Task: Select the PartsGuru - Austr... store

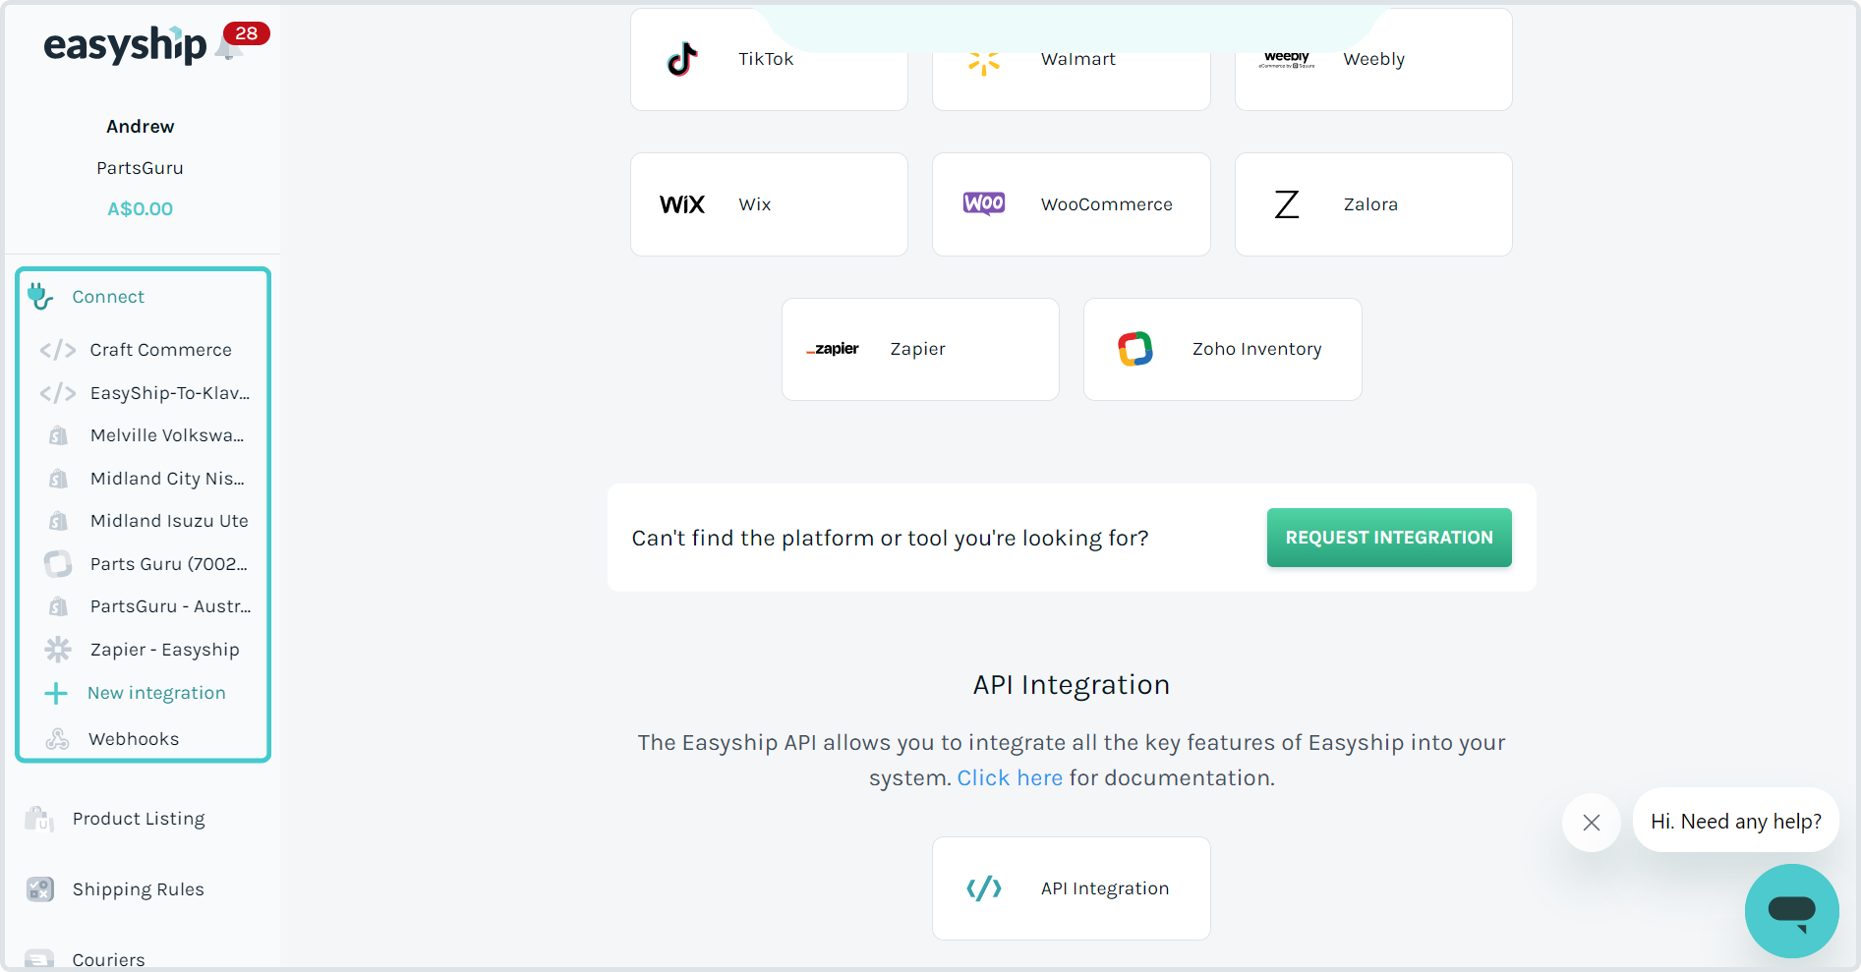Action: [x=170, y=606]
